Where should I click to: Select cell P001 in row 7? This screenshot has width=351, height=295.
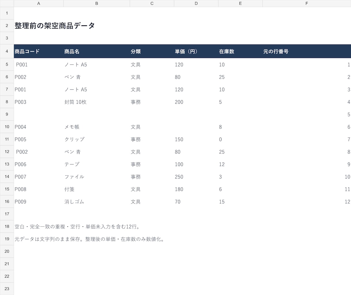[39, 89]
